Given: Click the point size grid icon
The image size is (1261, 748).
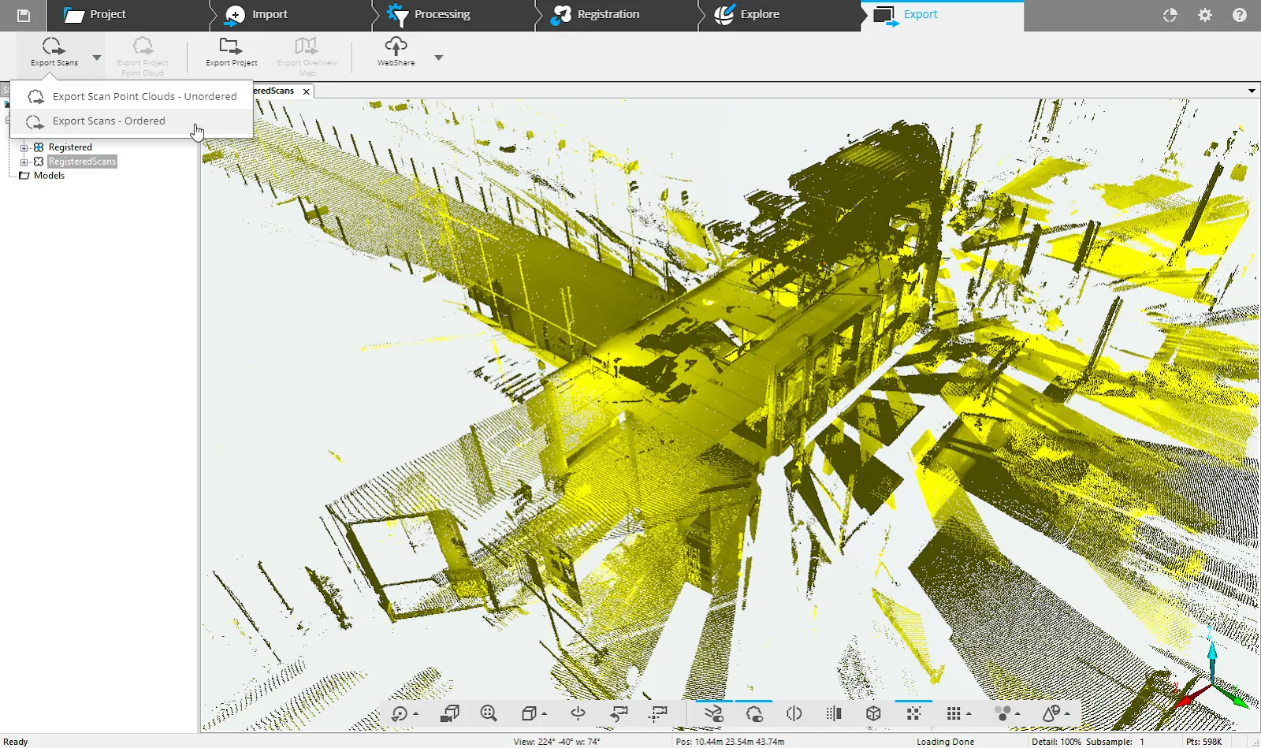Looking at the screenshot, I should (954, 713).
